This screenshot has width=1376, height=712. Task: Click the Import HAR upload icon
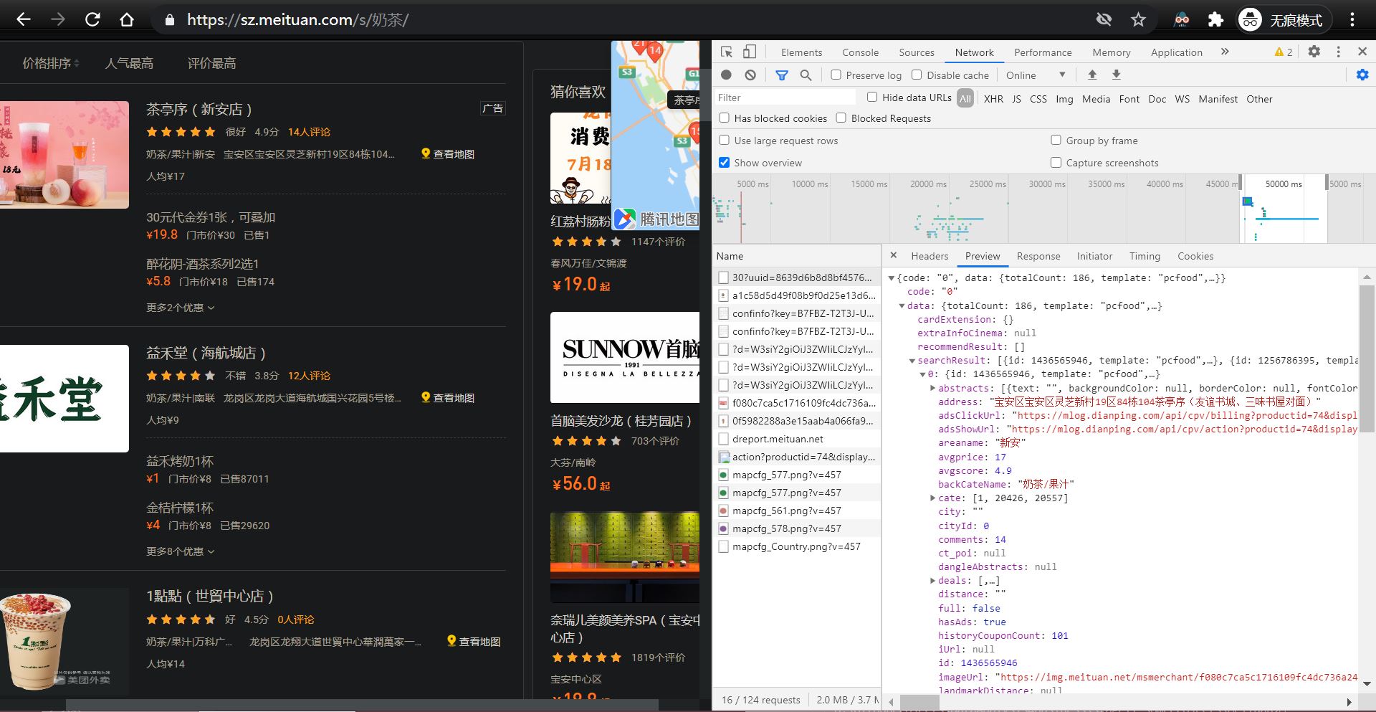click(x=1092, y=75)
